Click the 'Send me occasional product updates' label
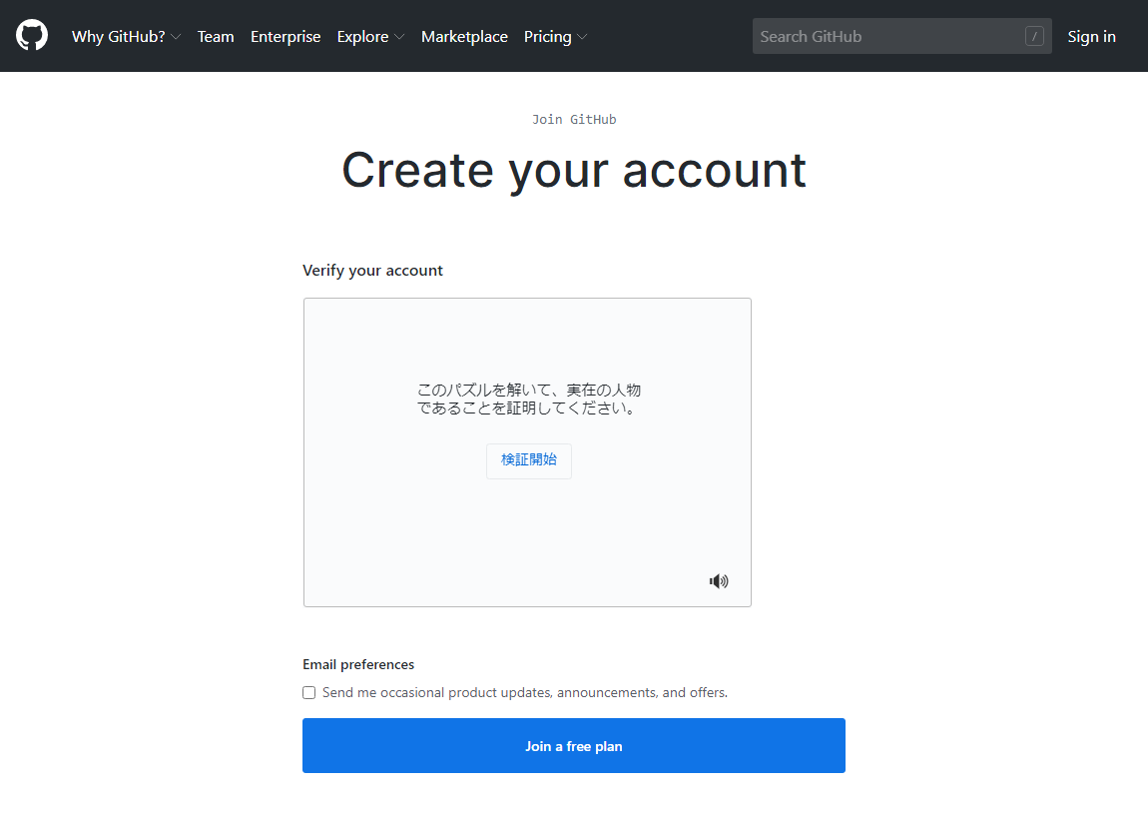 [x=524, y=693]
